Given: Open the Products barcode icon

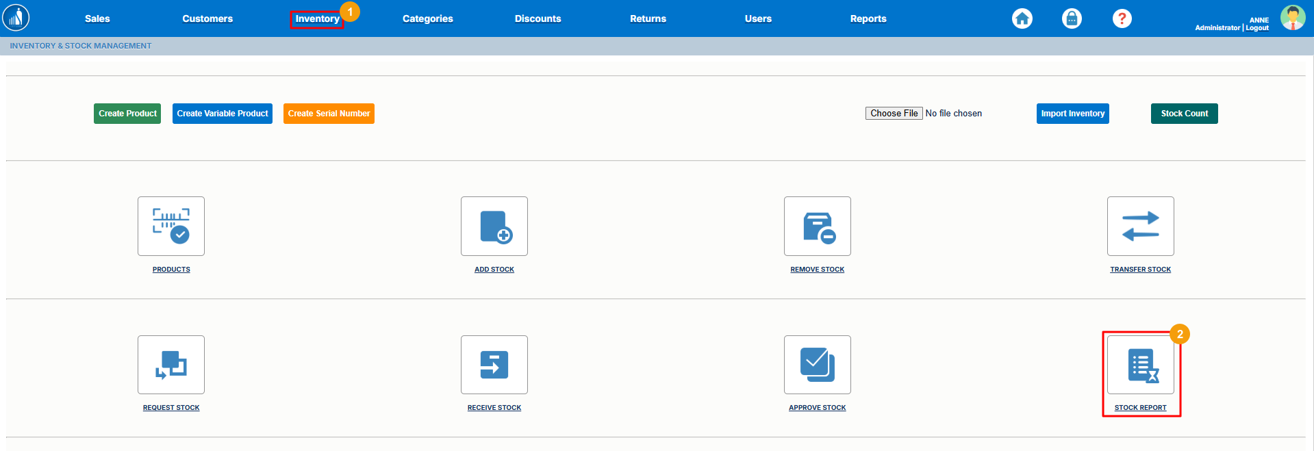Looking at the screenshot, I should [171, 226].
